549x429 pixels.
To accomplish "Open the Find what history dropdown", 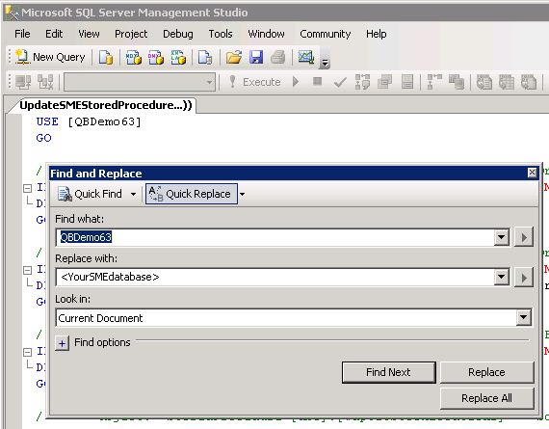I will click(502, 237).
